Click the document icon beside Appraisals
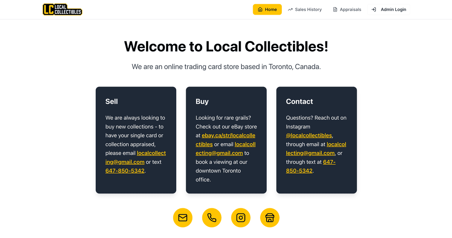Image resolution: width=452 pixels, height=238 pixels. [x=335, y=10]
